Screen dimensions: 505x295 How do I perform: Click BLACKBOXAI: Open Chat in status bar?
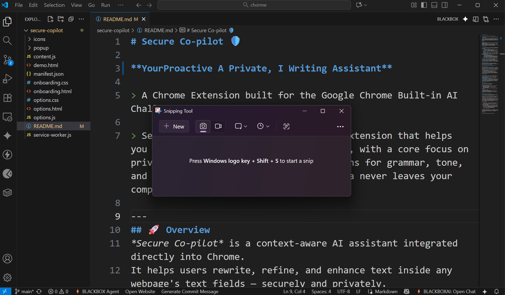click(x=446, y=292)
